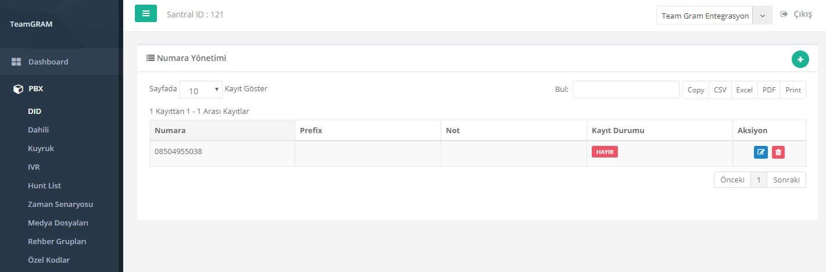Delete the 08504955038 entry with trash icon
The width and height of the screenshot is (826, 272).
(x=778, y=152)
